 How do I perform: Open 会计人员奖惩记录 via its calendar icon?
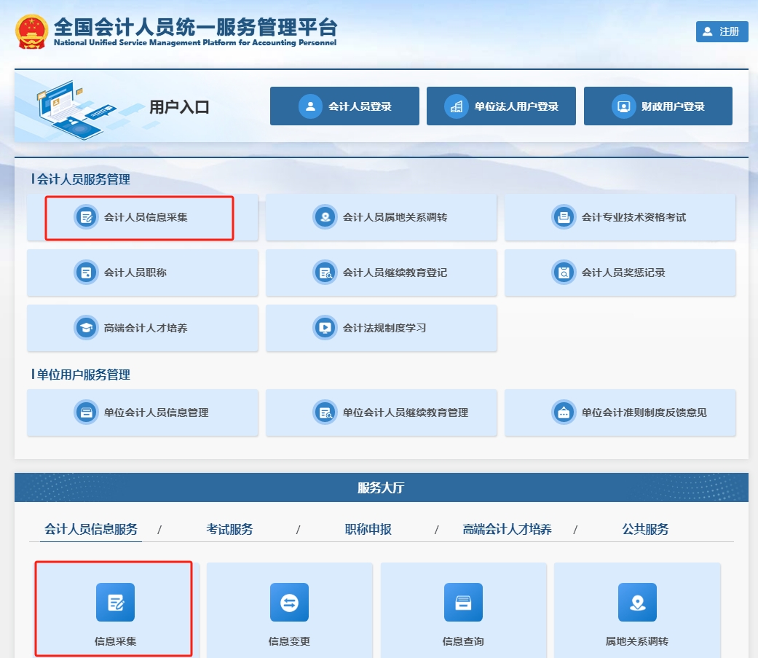(564, 273)
